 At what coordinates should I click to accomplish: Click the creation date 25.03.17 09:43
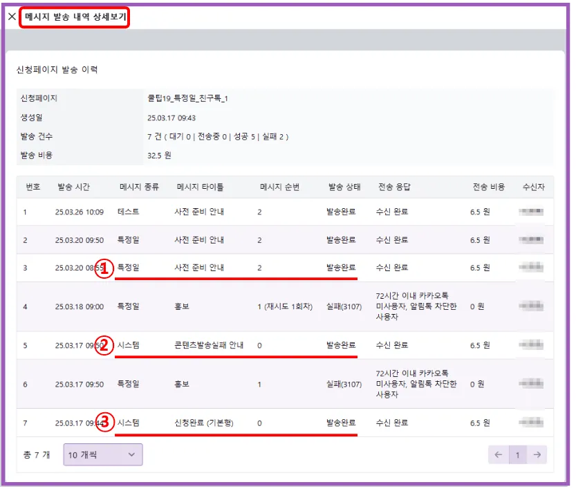pos(171,118)
